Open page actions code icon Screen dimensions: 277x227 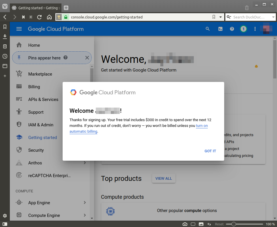coord(209,224)
